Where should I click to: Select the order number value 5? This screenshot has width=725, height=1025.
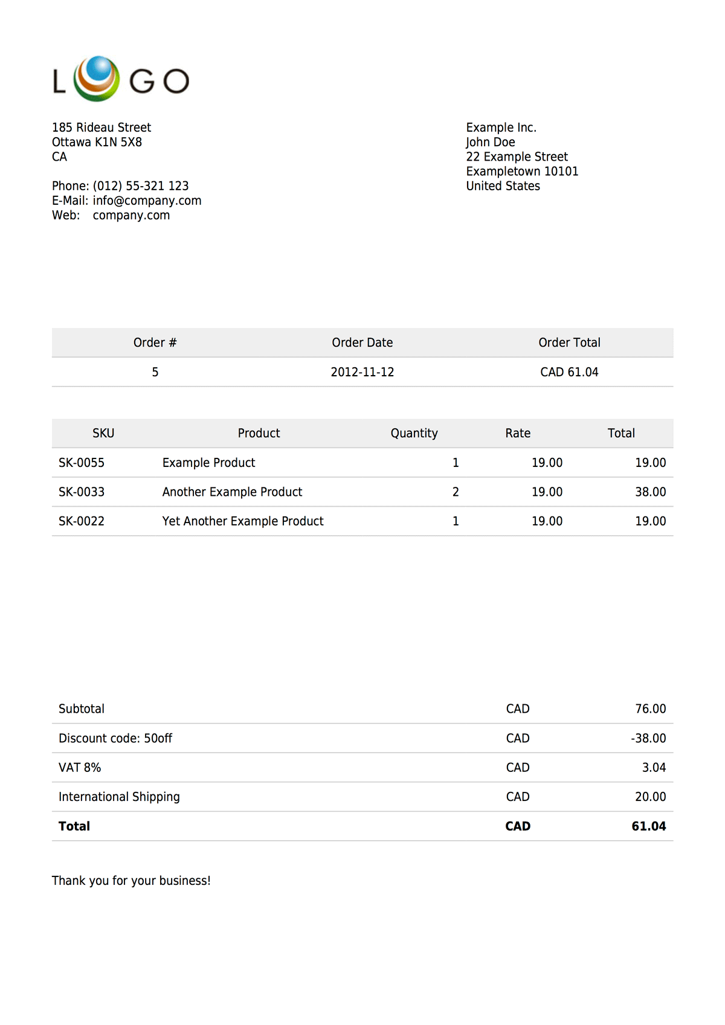tap(155, 372)
